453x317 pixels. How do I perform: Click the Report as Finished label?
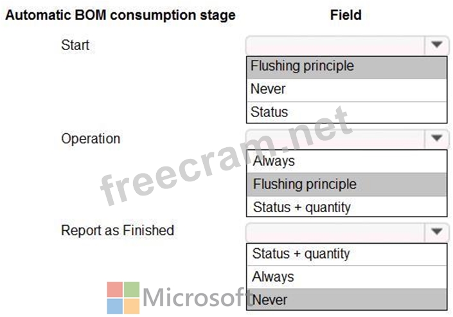click(x=118, y=231)
